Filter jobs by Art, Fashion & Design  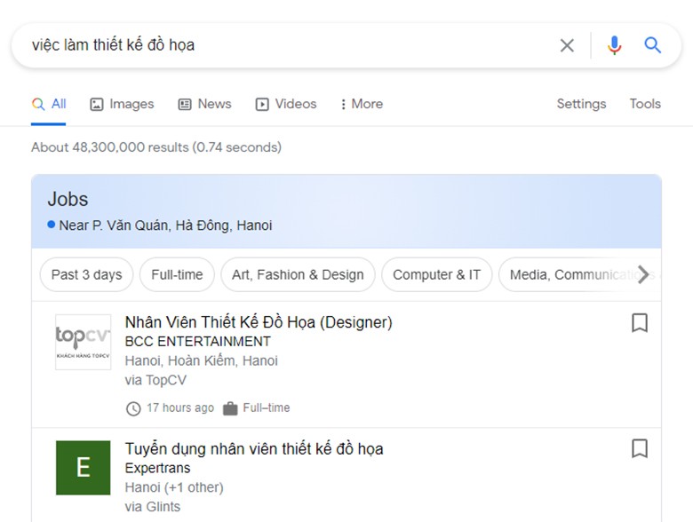(298, 274)
